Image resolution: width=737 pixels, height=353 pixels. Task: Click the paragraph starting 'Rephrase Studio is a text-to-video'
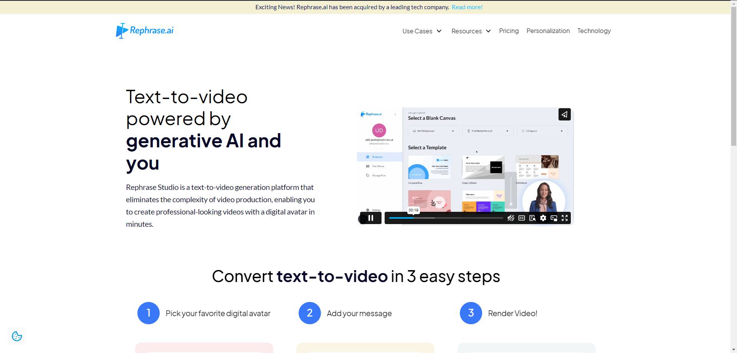(x=220, y=206)
